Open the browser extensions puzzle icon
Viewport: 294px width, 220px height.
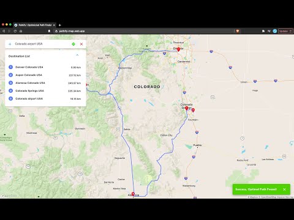point(263,31)
